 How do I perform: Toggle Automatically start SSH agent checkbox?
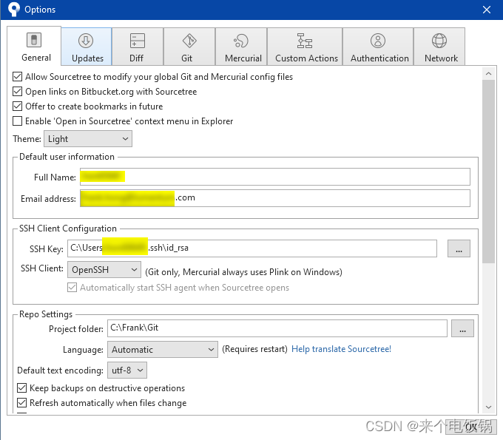(x=72, y=288)
